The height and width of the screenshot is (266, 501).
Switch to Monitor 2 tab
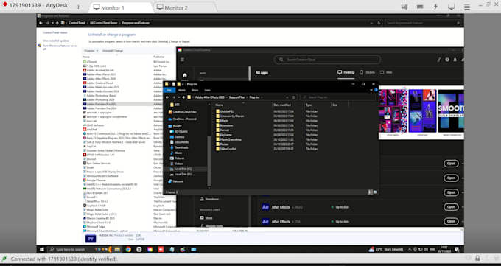(x=172, y=7)
